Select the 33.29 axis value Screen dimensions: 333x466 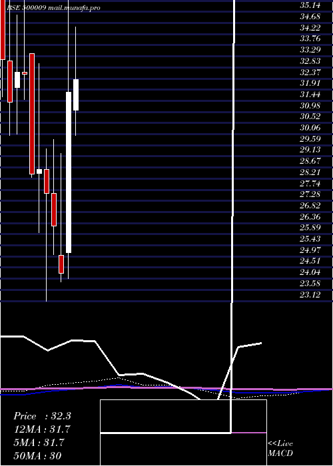[x=310, y=50]
